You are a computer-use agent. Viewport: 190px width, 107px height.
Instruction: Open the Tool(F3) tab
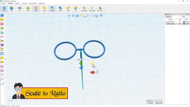pos(17,3)
